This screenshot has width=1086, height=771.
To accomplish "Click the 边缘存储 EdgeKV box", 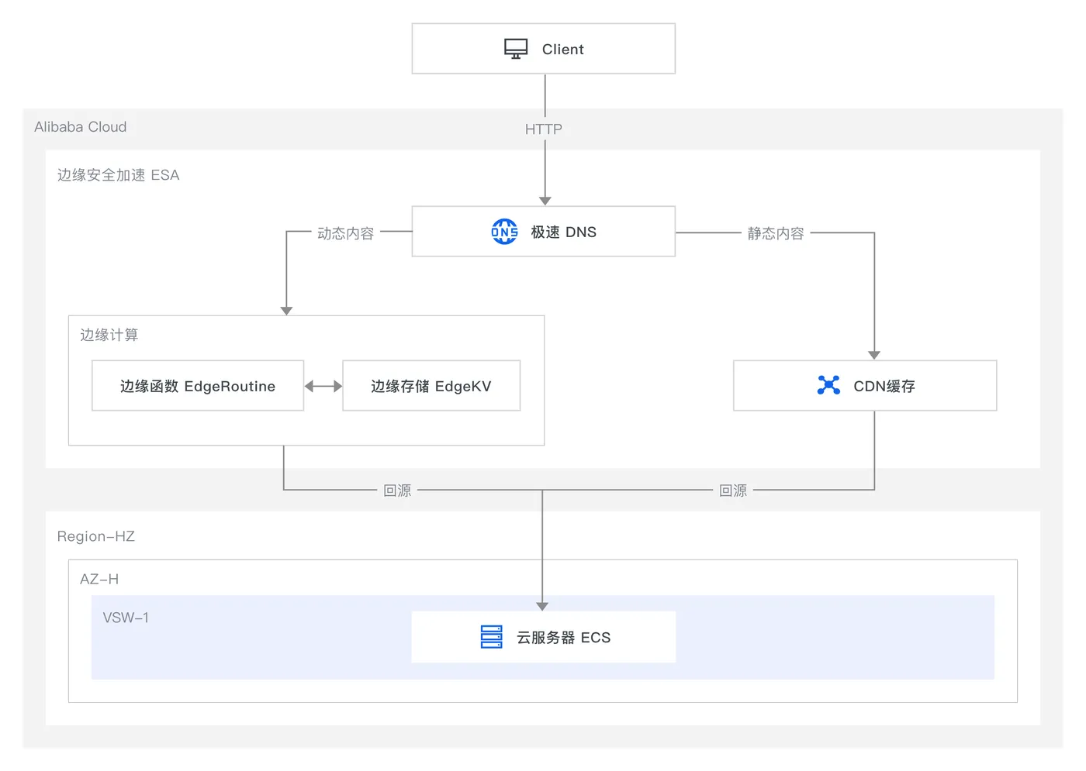I will click(x=431, y=386).
